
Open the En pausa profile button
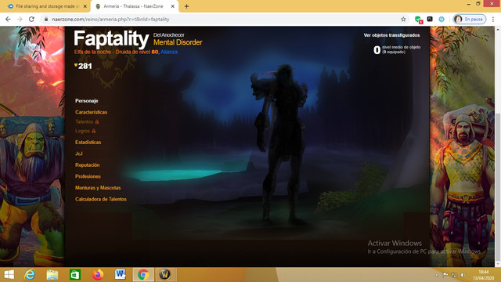470,19
